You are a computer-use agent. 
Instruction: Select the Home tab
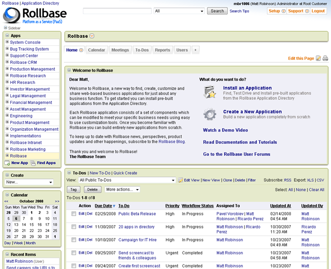click(72, 50)
